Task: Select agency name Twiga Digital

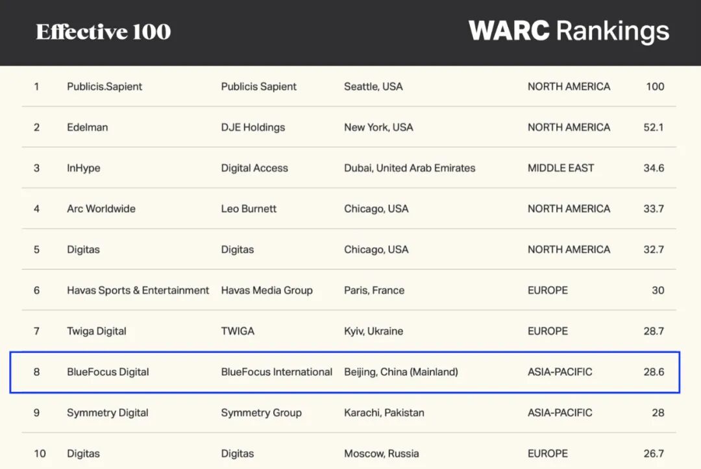Action: click(x=97, y=331)
